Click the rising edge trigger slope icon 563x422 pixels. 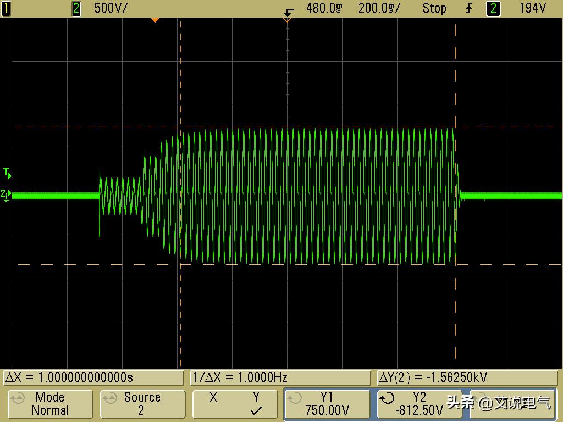tap(469, 8)
